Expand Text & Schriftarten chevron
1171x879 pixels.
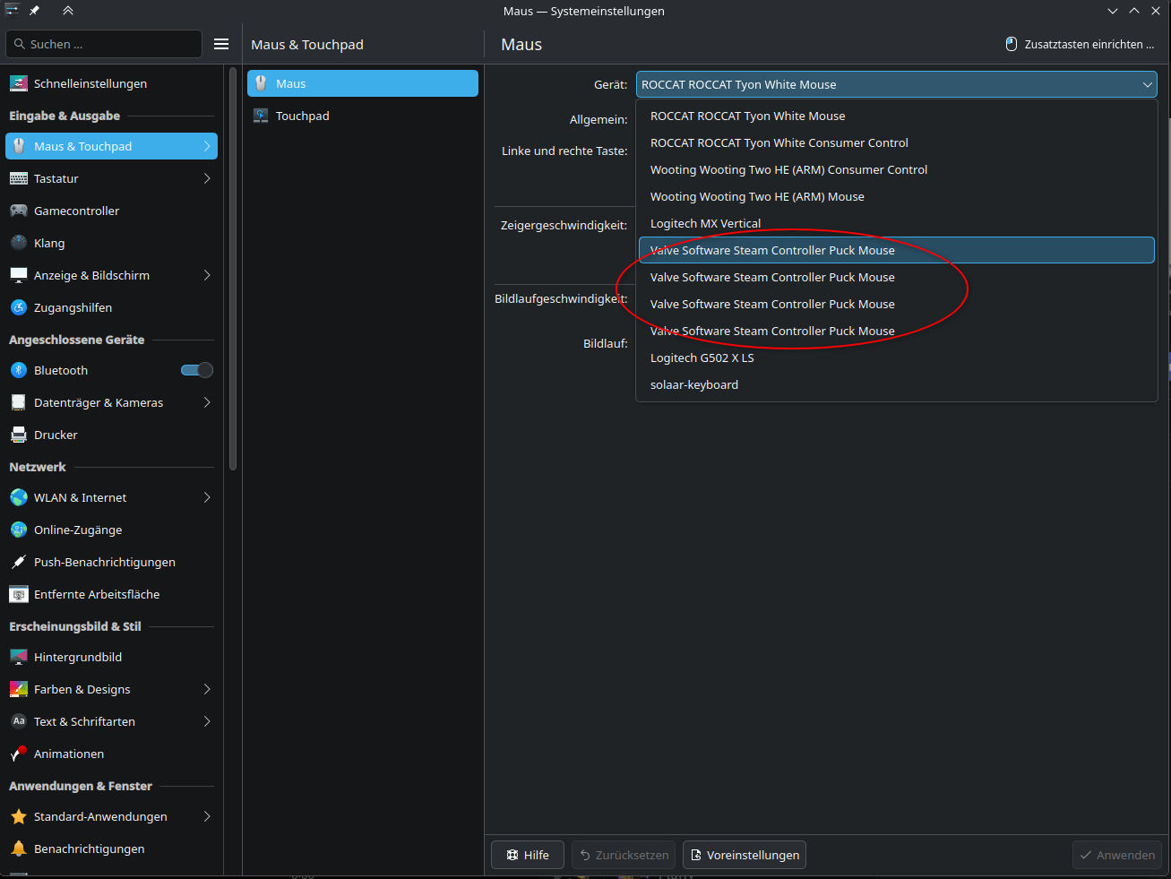click(x=207, y=721)
